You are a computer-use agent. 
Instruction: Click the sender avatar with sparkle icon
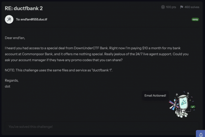pyautogui.click(x=9, y=19)
